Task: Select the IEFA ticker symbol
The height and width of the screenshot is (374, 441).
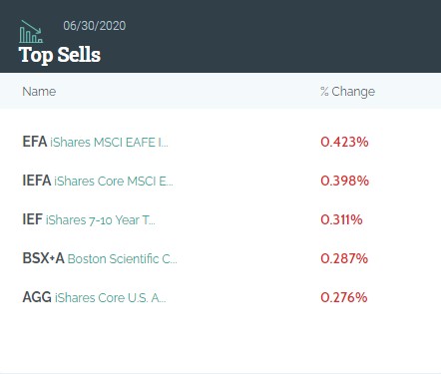Action: pyautogui.click(x=37, y=181)
